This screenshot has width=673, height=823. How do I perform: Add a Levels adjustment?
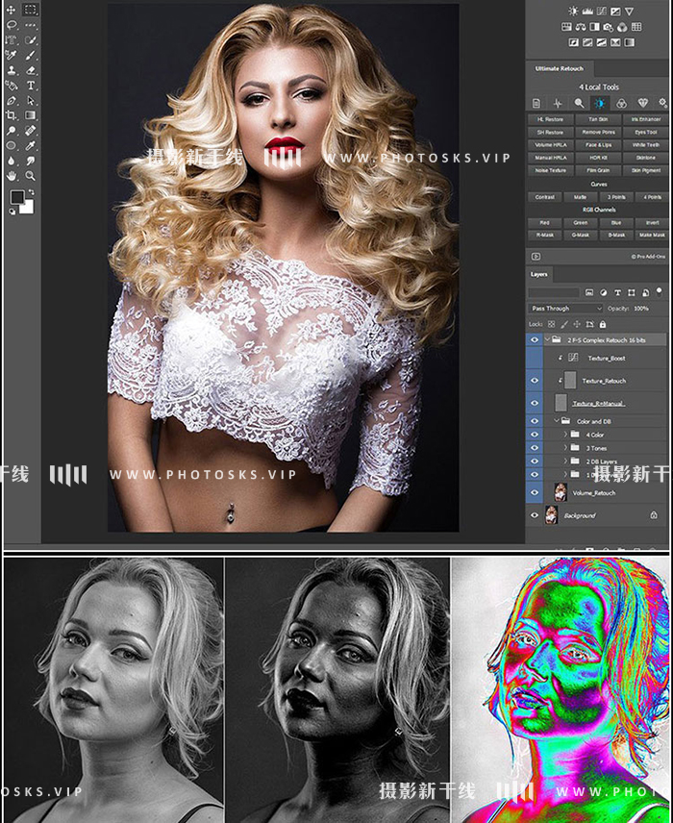pyautogui.click(x=587, y=11)
